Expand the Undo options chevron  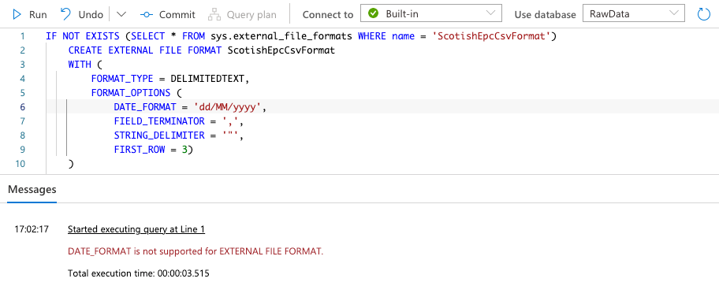[121, 14]
